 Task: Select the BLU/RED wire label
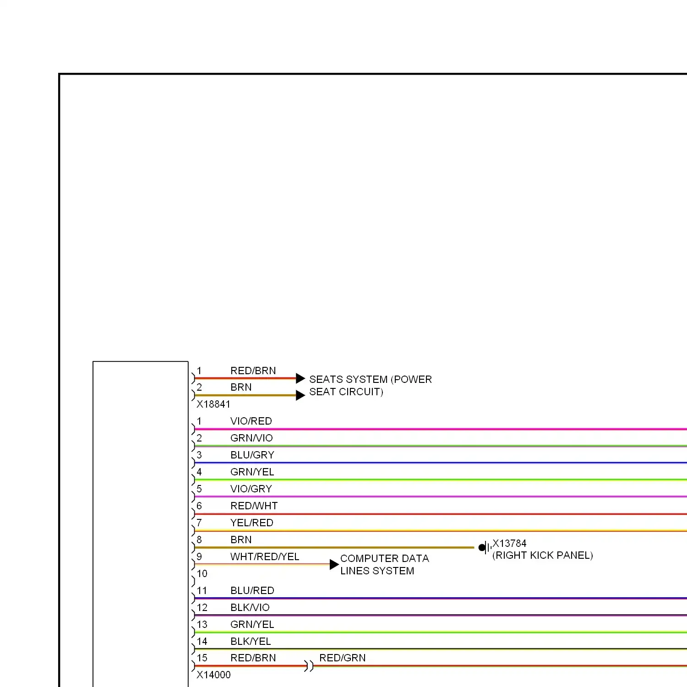pos(252,590)
